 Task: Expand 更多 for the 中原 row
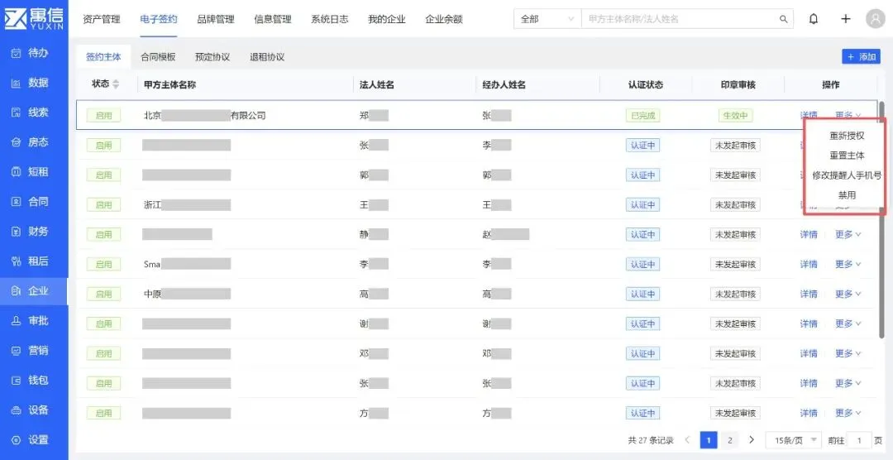pyautogui.click(x=848, y=295)
